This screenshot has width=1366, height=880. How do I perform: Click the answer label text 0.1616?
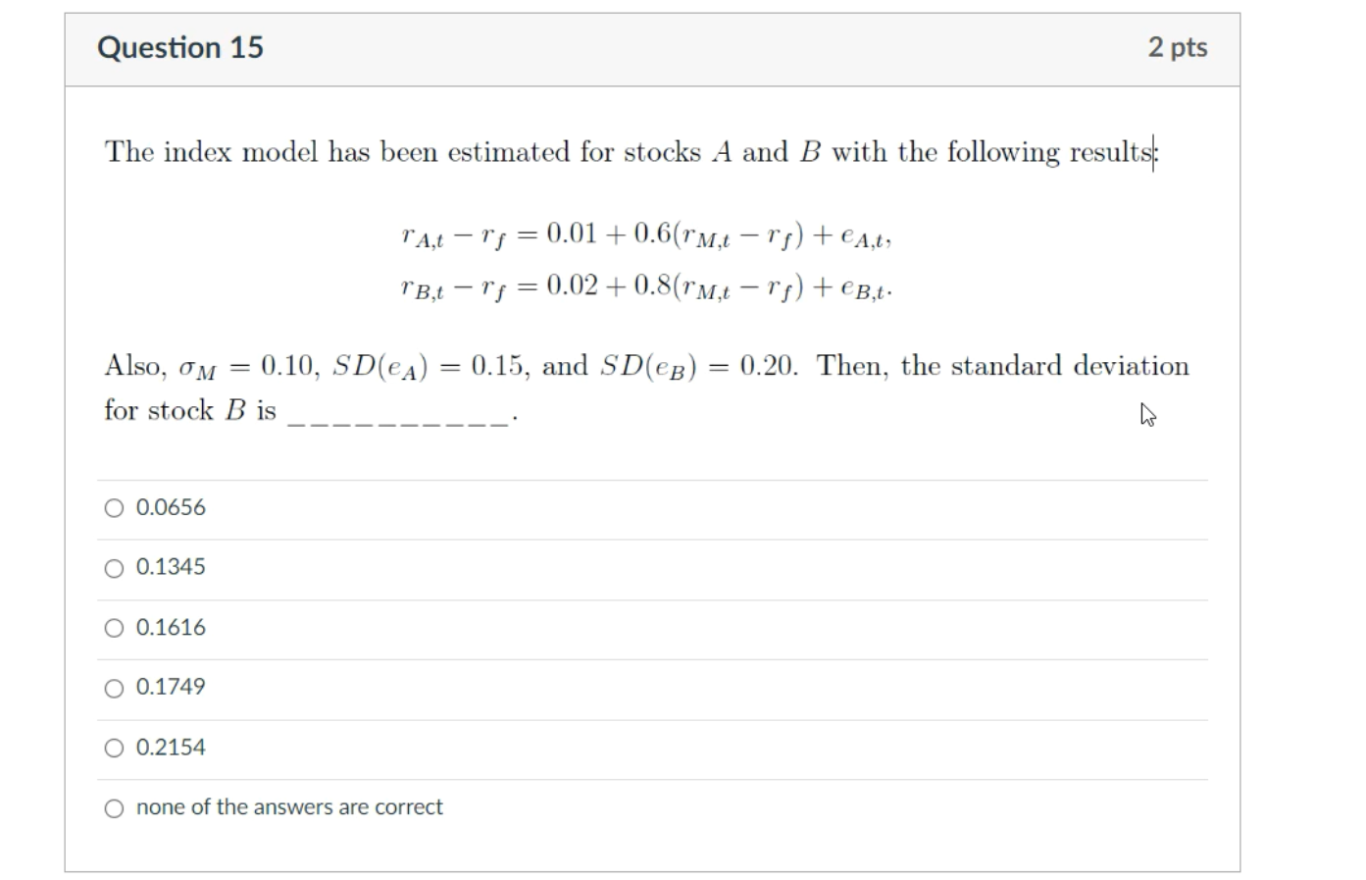pyautogui.click(x=170, y=627)
